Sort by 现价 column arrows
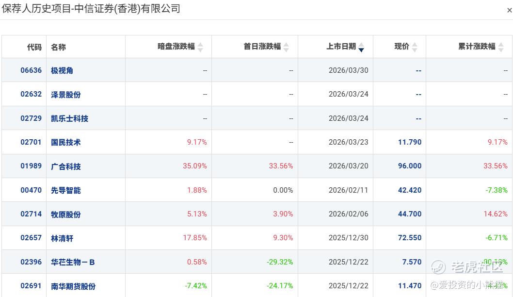The width and height of the screenshot is (513, 297). pos(415,47)
